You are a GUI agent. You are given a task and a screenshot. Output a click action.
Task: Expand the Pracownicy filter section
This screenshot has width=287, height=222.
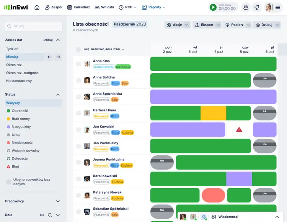(58, 201)
